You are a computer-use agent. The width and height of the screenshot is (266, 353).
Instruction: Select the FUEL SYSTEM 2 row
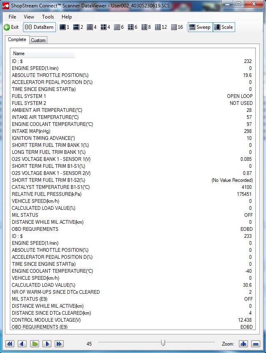tap(133, 103)
